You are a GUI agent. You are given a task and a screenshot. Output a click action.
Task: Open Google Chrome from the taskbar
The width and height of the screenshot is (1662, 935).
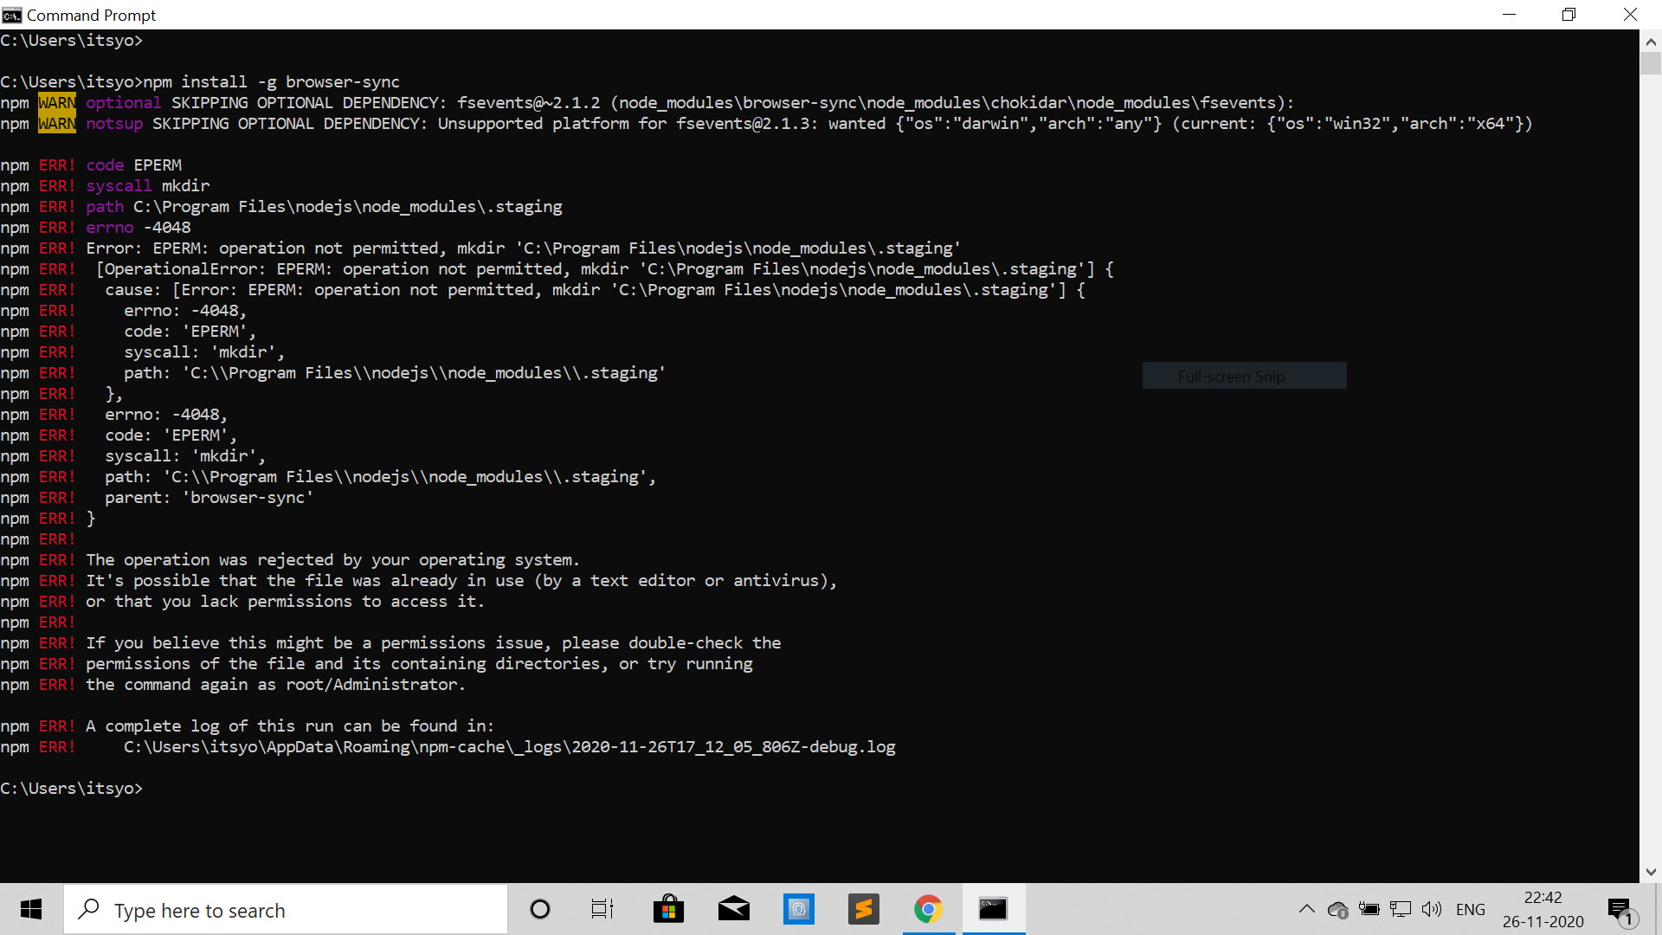pyautogui.click(x=929, y=909)
